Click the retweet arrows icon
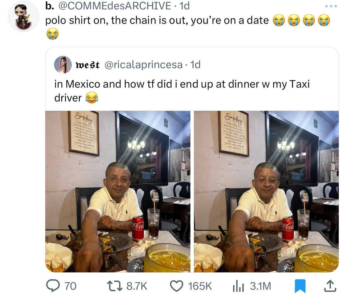The height and width of the screenshot is (295, 347). (114, 286)
